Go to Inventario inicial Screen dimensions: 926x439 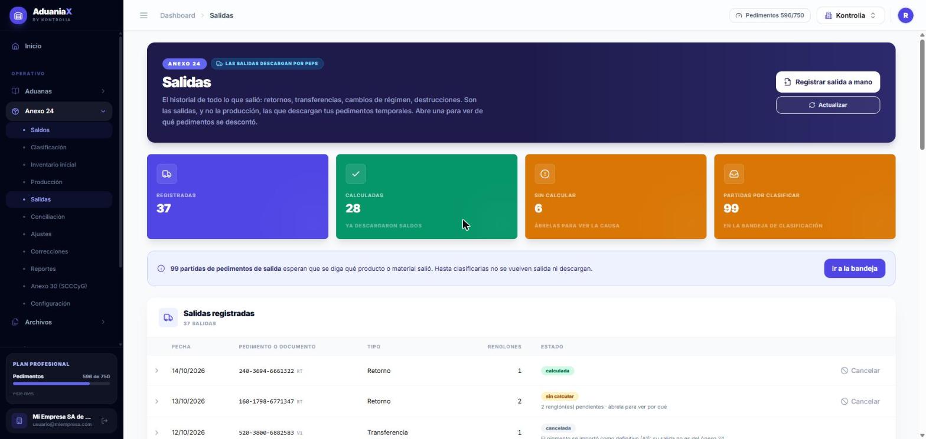point(59,165)
